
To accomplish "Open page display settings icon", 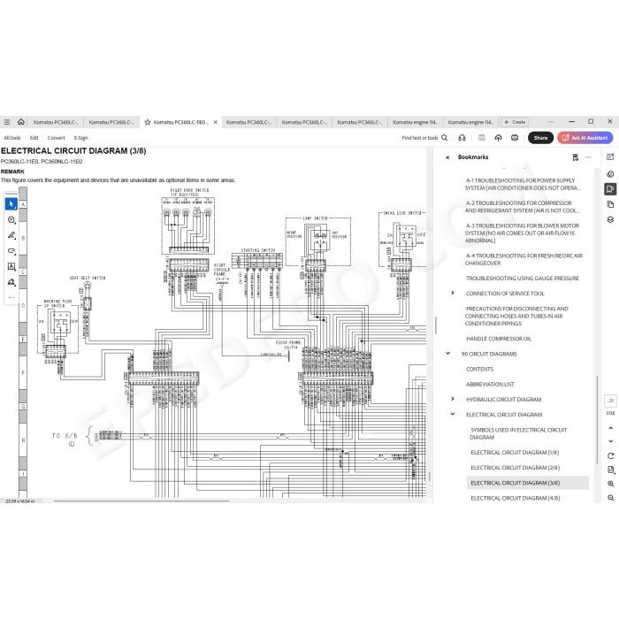I will 610,470.
